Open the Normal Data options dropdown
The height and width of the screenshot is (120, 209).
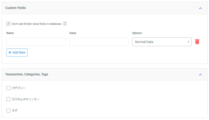click(162, 42)
